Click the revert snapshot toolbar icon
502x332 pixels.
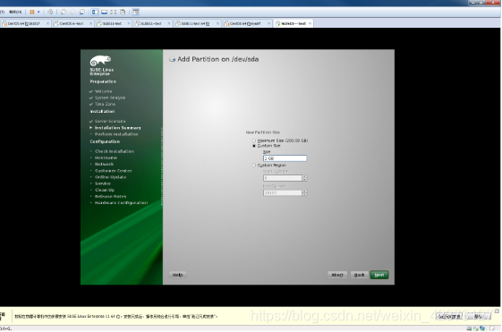click(72, 12)
